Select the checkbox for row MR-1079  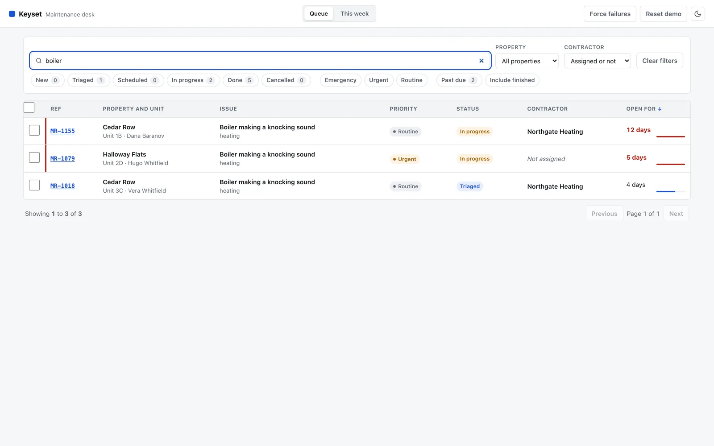click(x=34, y=157)
